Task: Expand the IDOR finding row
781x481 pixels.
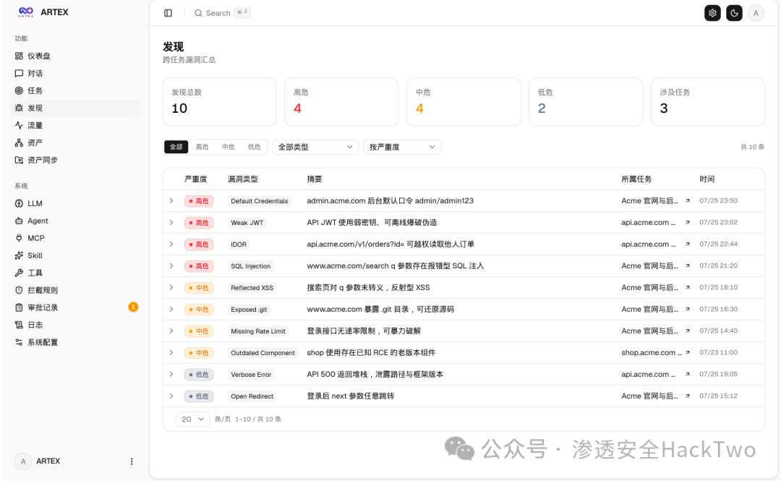Action: 171,244
